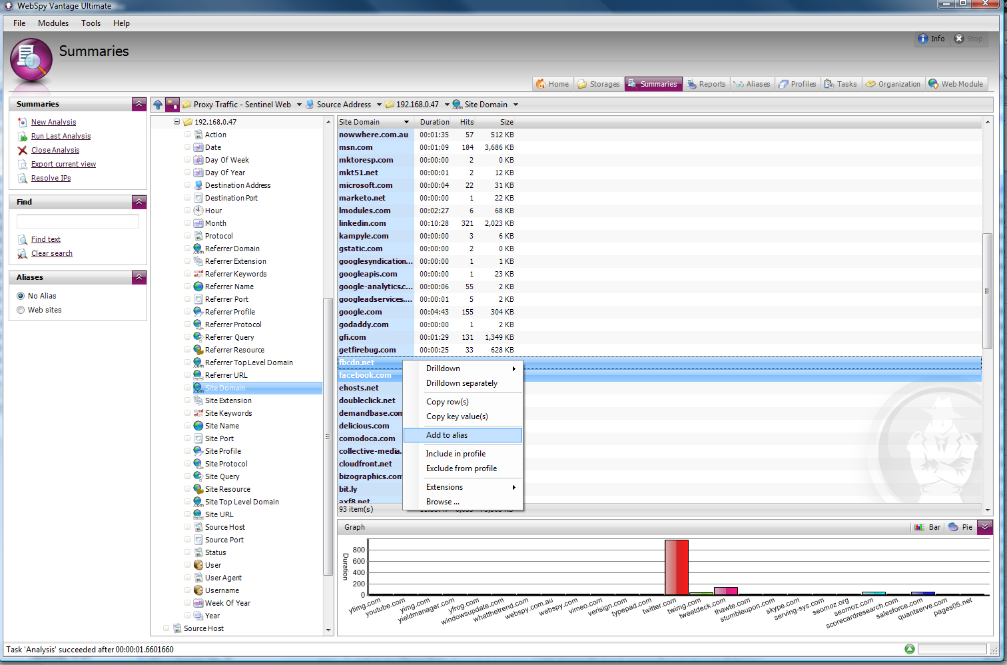Click Export current view link
The height and width of the screenshot is (665, 1007).
tap(63, 164)
